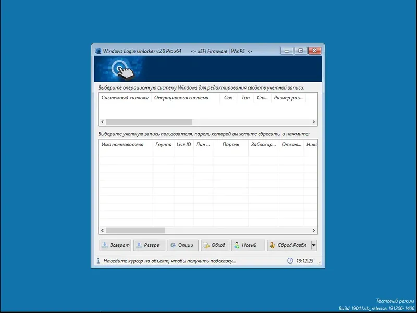Viewport: 417px width, 313px height.
Task: Sort by Системный каталог column header
Action: (x=125, y=98)
